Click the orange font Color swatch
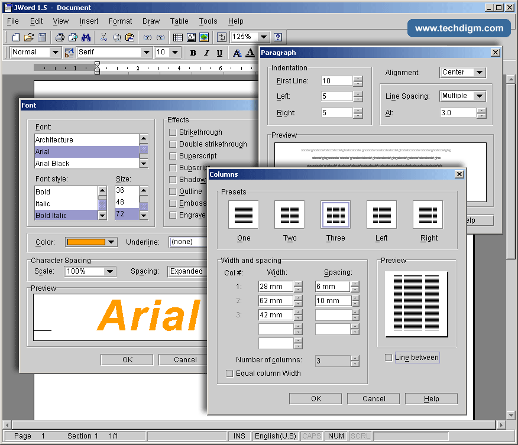The height and width of the screenshot is (445, 518). [86, 242]
